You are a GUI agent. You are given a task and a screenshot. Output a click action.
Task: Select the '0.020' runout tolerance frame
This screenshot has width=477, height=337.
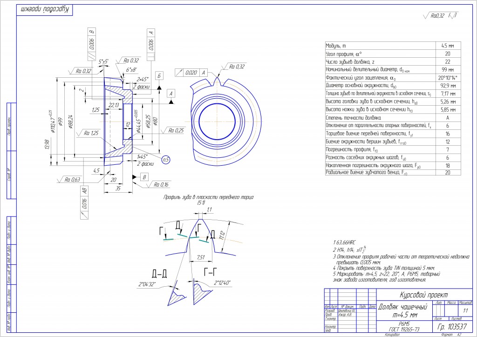point(191,73)
